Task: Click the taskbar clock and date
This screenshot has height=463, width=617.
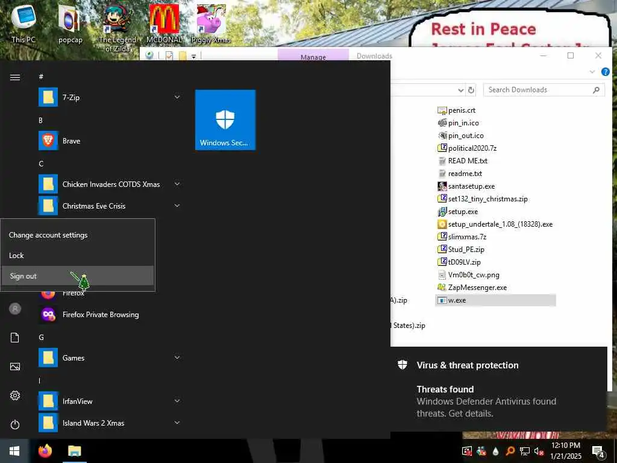Action: pos(566,451)
